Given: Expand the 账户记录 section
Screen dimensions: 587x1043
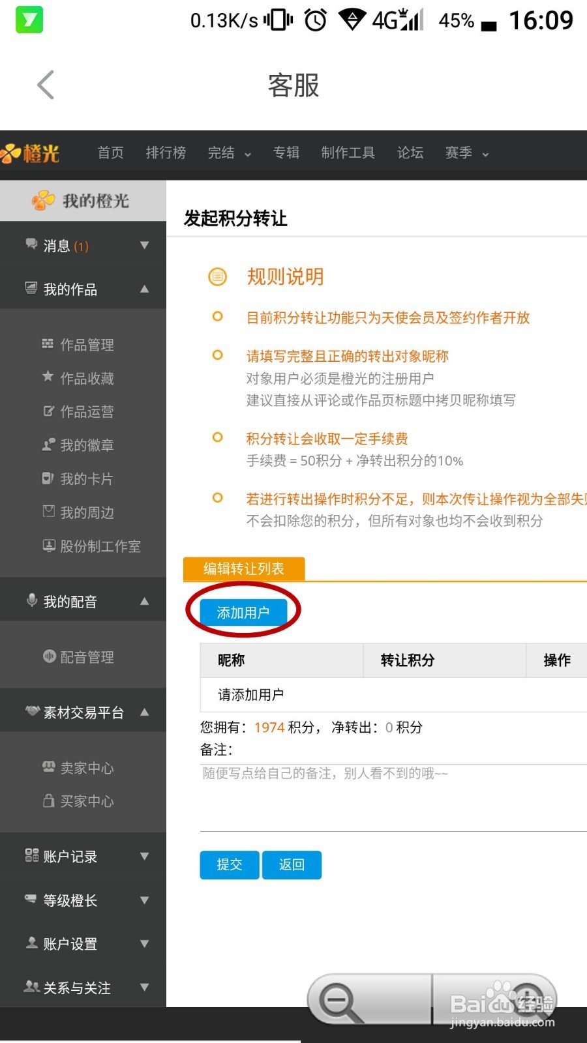Looking at the screenshot, I should pyautogui.click(x=145, y=857).
